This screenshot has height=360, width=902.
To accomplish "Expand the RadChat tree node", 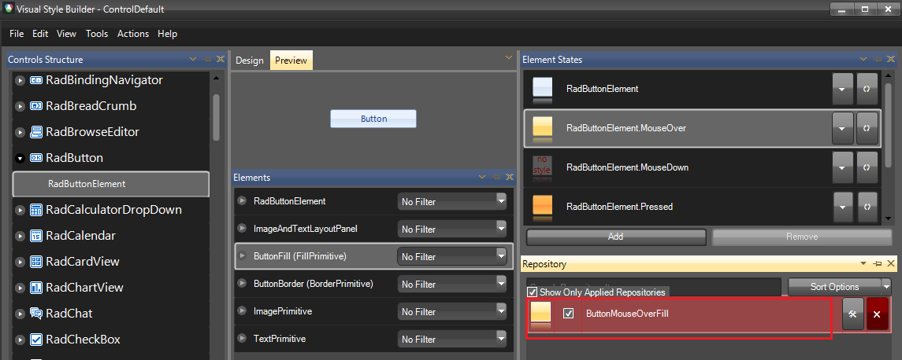I will [20, 314].
